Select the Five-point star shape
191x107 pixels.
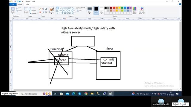[x=62, y=13]
